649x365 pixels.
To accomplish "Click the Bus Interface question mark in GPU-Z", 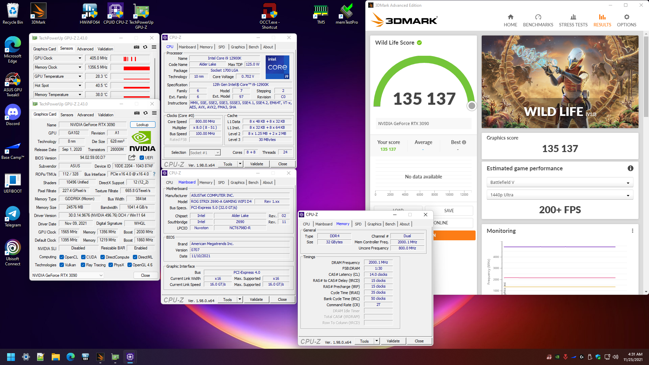I will pyautogui.click(x=154, y=174).
